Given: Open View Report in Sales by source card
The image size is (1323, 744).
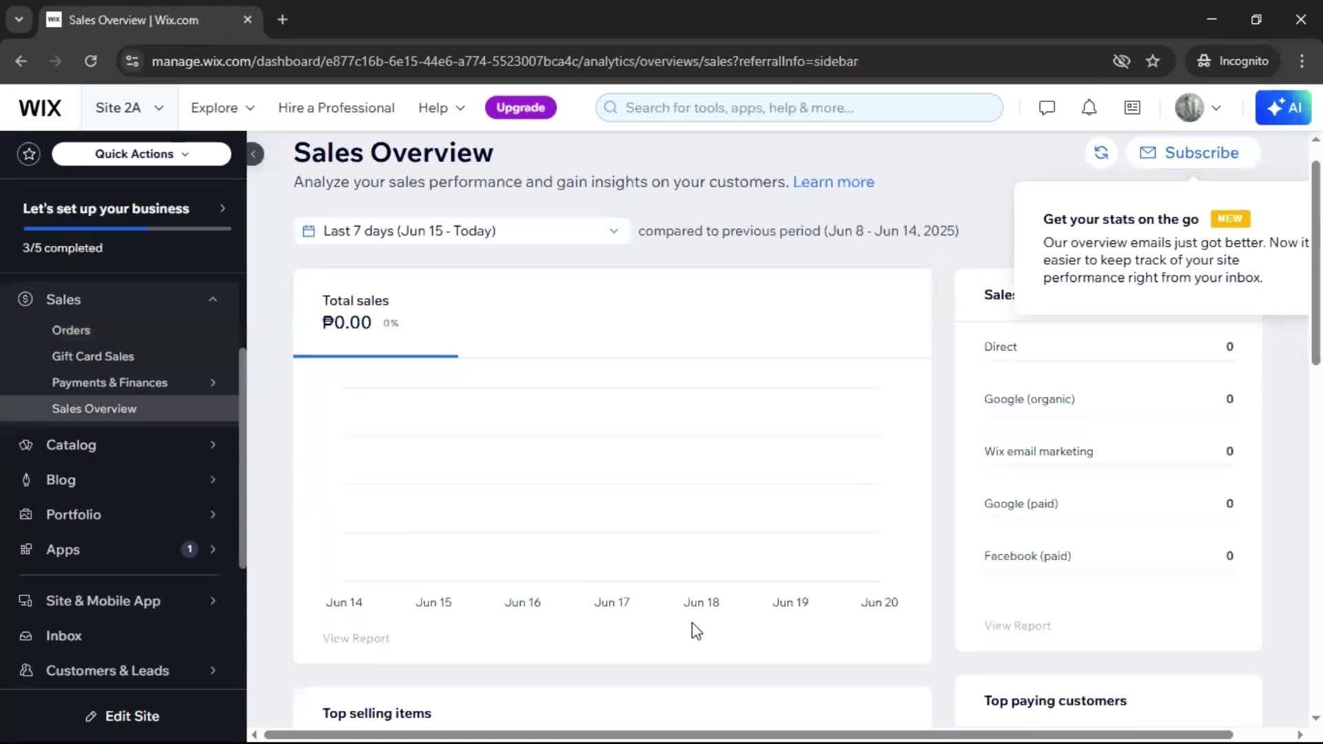Looking at the screenshot, I should (1017, 626).
